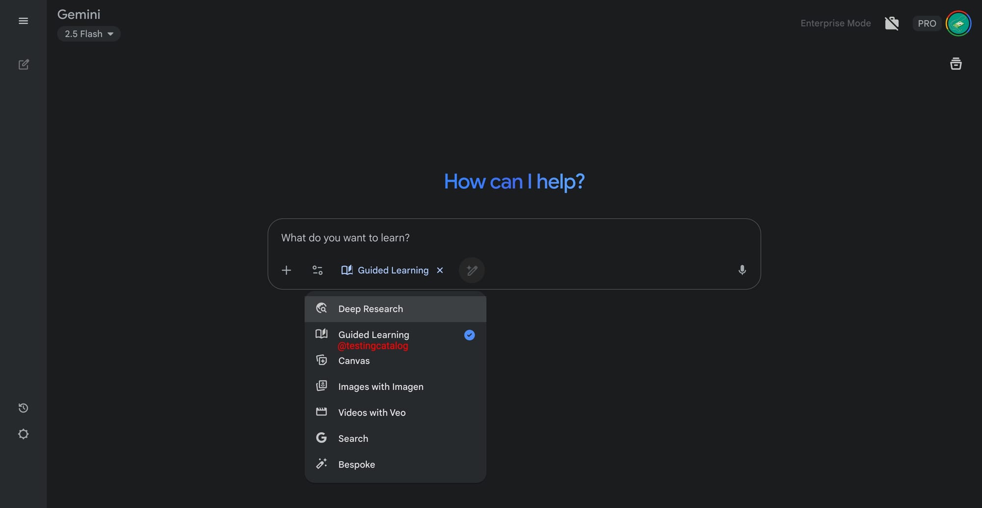Open the account profile avatar
The width and height of the screenshot is (982, 508).
coord(958,24)
